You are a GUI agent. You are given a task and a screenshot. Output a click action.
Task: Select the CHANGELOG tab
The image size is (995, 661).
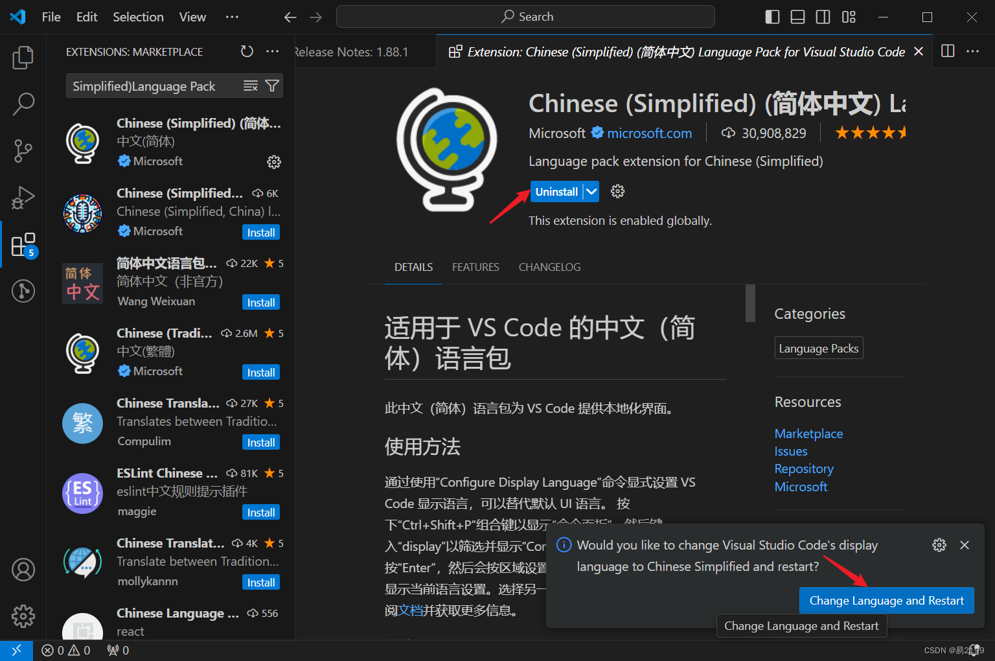(549, 267)
